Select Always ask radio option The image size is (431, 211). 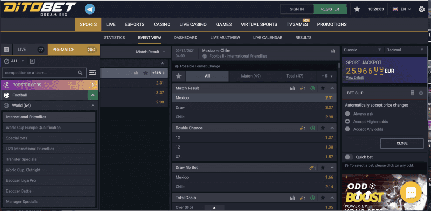[x=347, y=114]
